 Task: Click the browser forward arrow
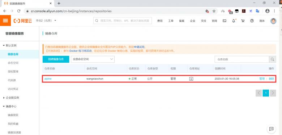[x=12, y=11]
